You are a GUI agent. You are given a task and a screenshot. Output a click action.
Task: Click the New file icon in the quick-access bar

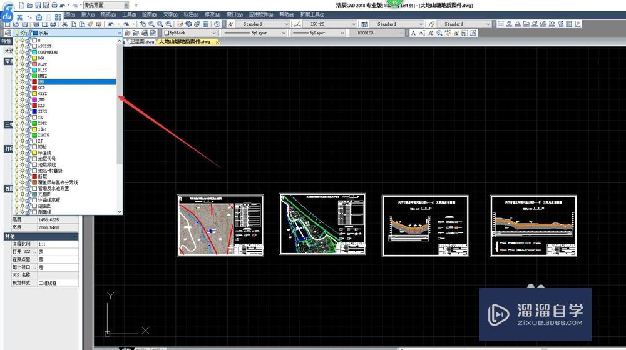click(x=21, y=5)
